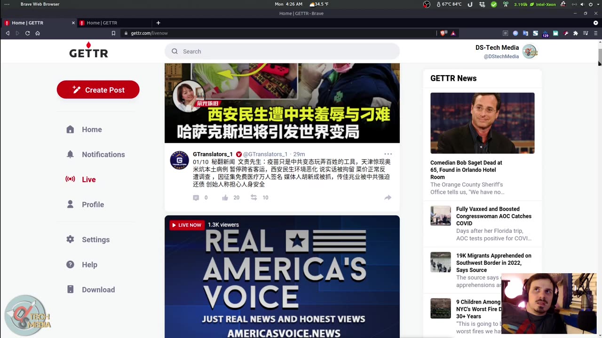This screenshot has width=602, height=338.
Task: Open DS-Tech Media account avatar
Action: point(530,52)
